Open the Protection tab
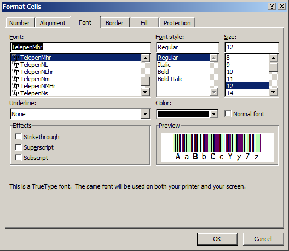This screenshot has height=251, width=289. pyautogui.click(x=177, y=23)
